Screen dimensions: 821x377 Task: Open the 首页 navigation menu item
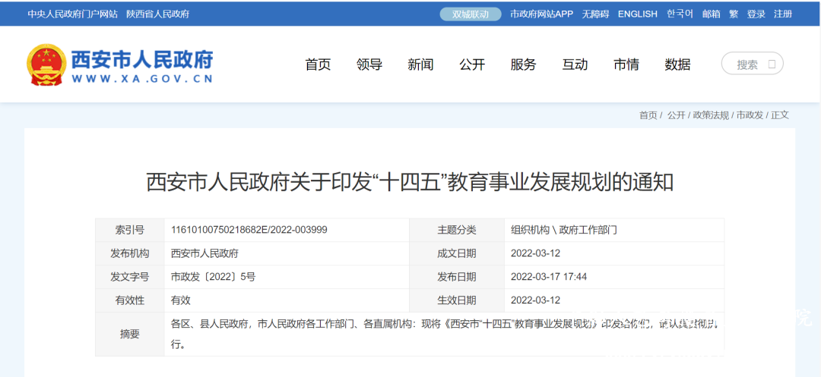pos(318,64)
